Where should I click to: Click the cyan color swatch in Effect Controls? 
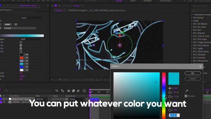[22, 64]
